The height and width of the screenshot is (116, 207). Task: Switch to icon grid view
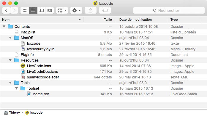point(25,10)
